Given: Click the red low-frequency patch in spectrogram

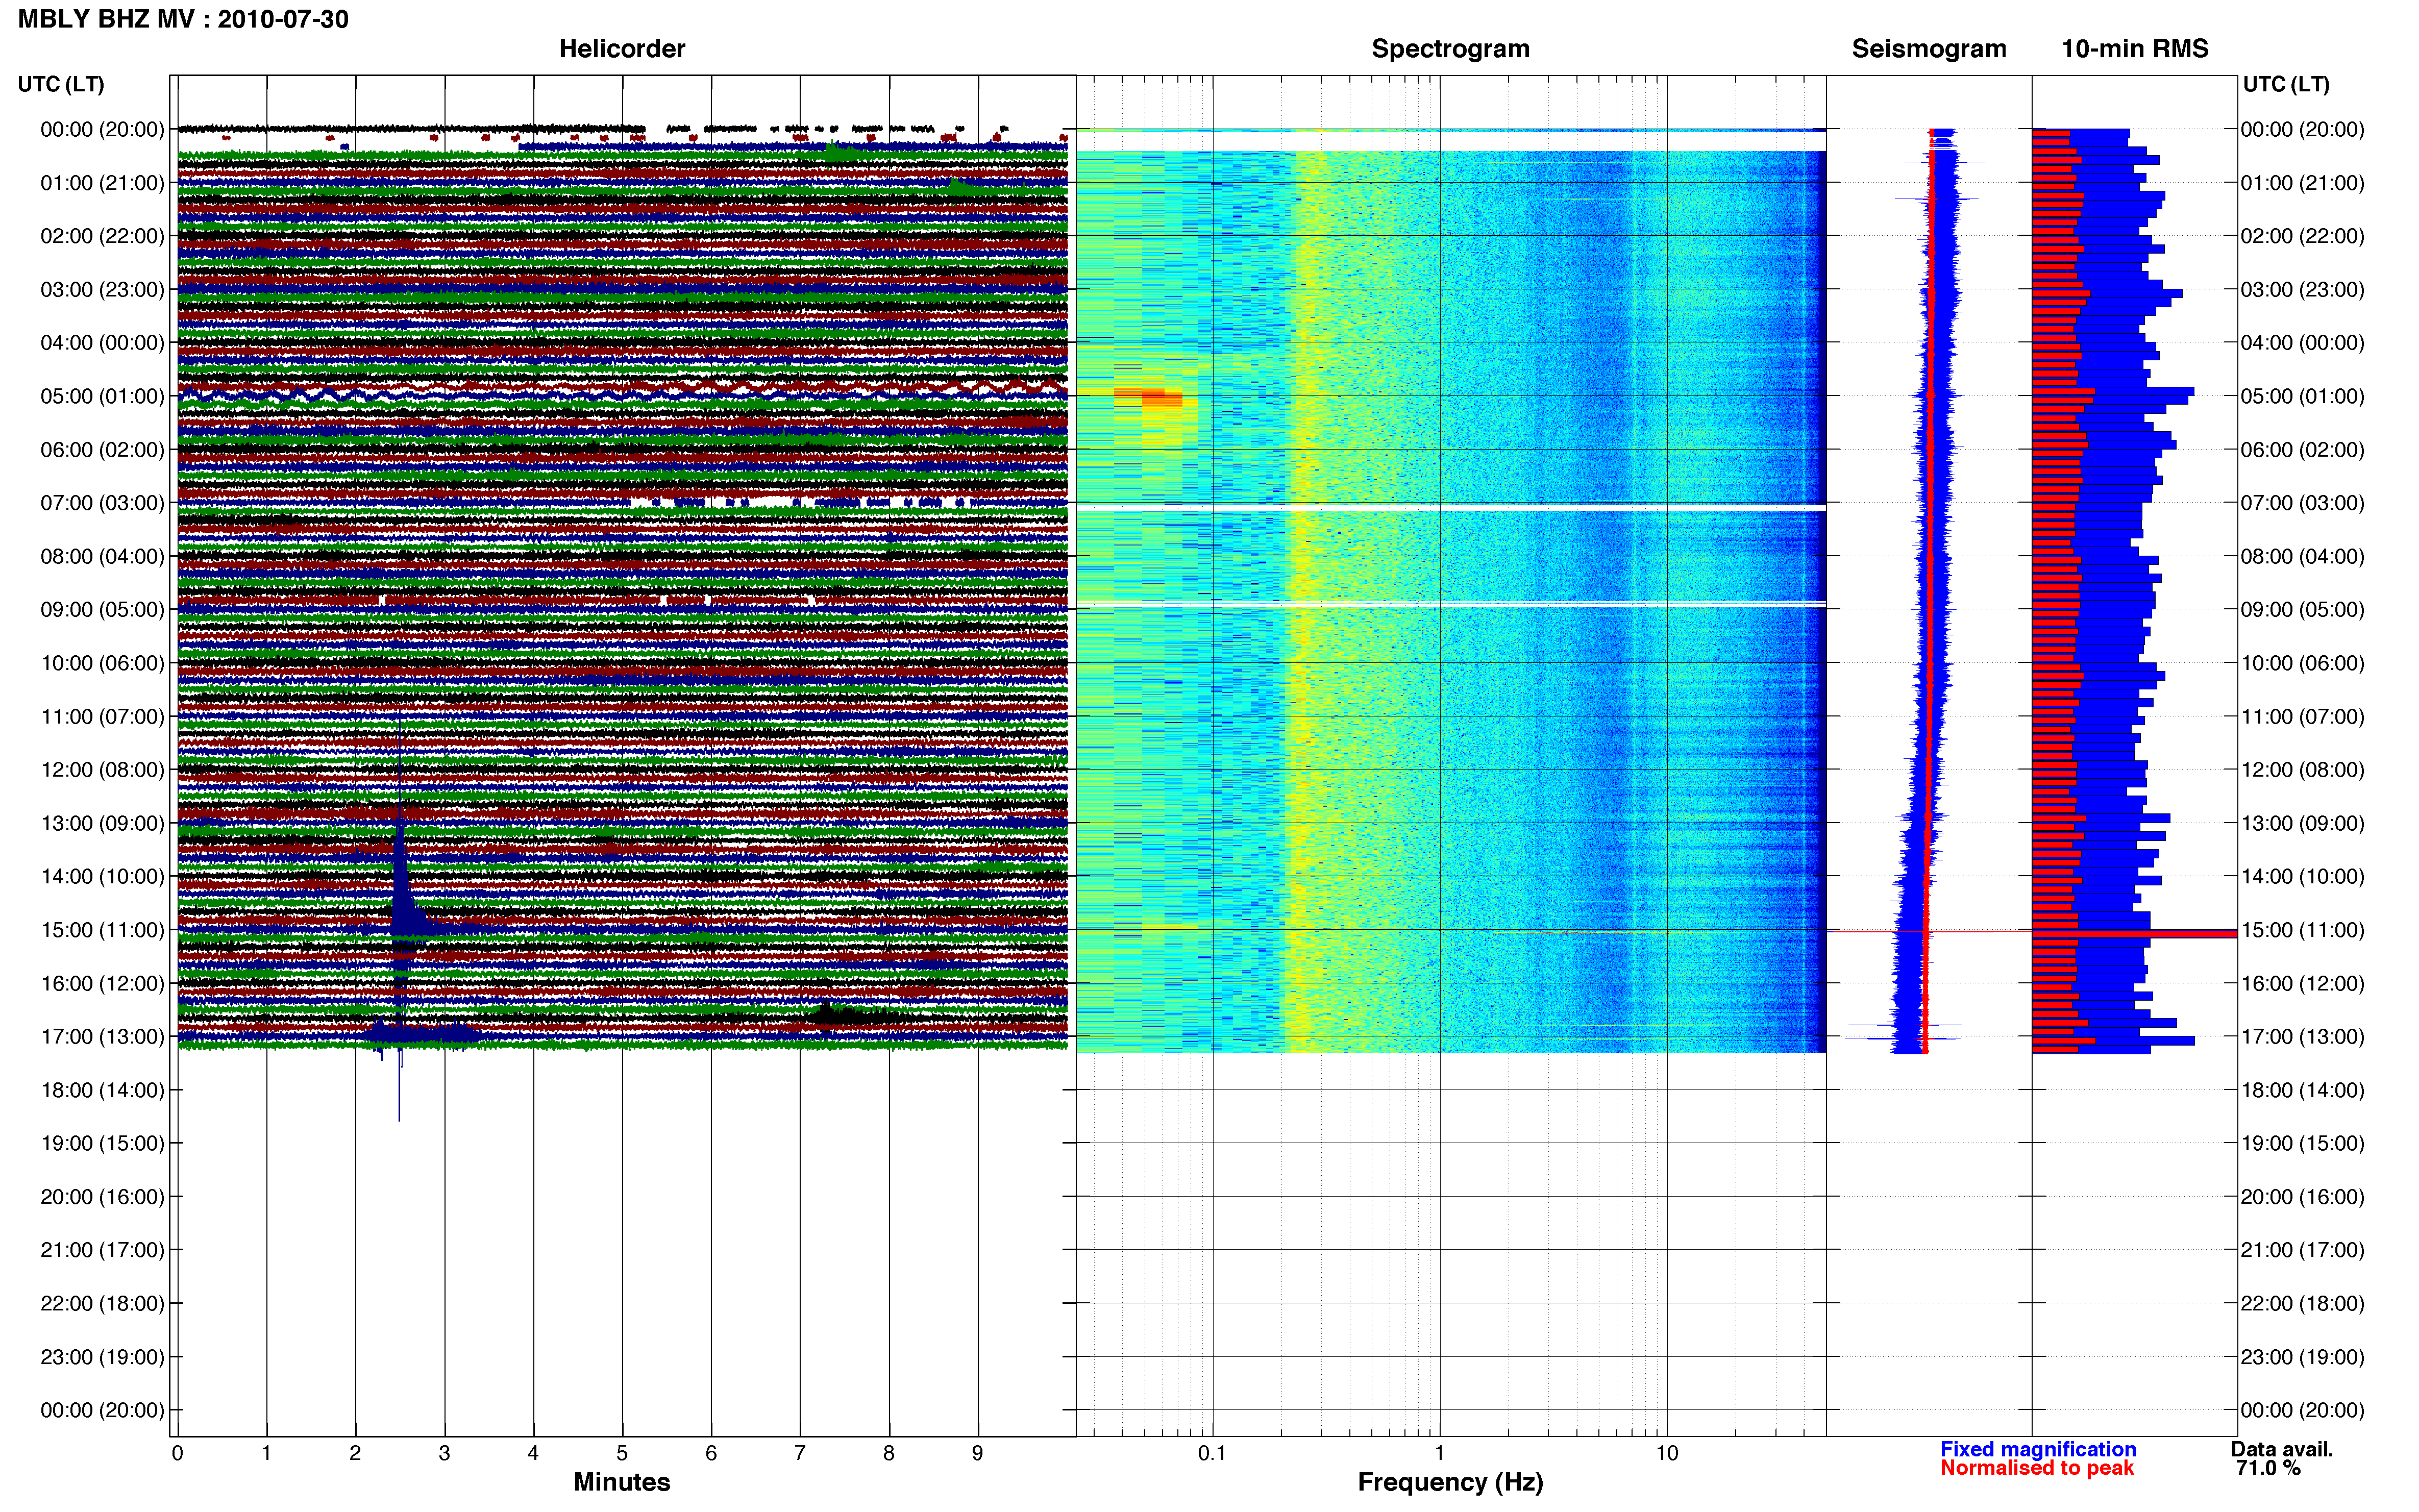Looking at the screenshot, I should [1148, 397].
